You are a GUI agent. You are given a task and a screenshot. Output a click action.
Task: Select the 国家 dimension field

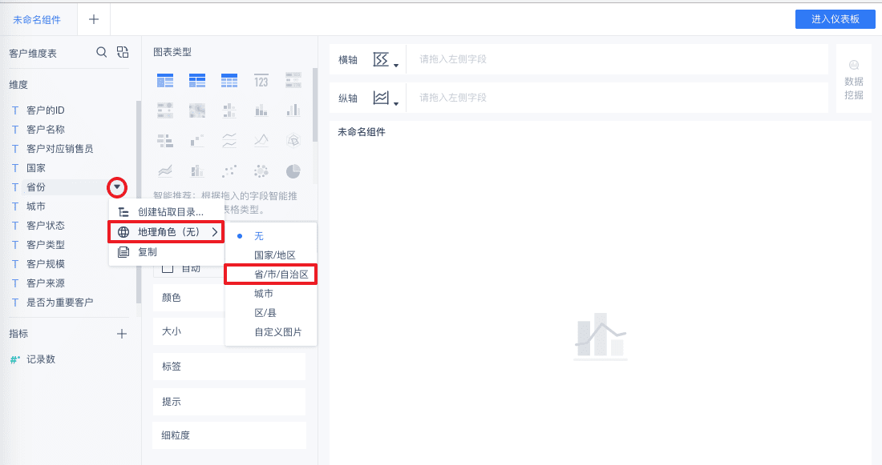(36, 168)
